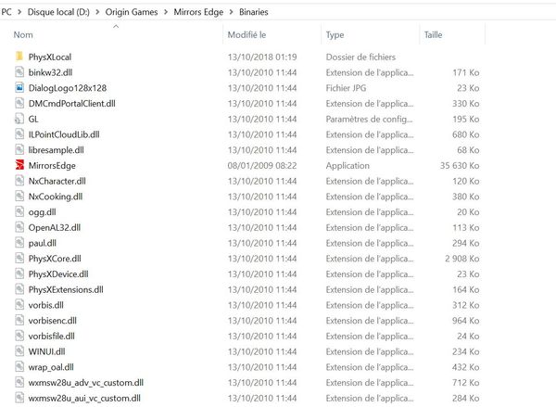
Task: Sort files by the Nom column header
Action: tap(24, 34)
